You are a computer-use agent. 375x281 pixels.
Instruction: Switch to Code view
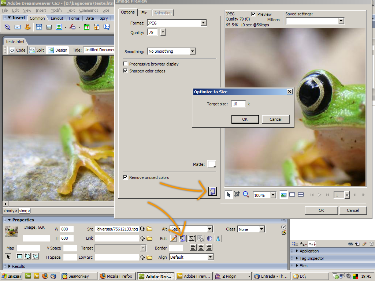18,50
